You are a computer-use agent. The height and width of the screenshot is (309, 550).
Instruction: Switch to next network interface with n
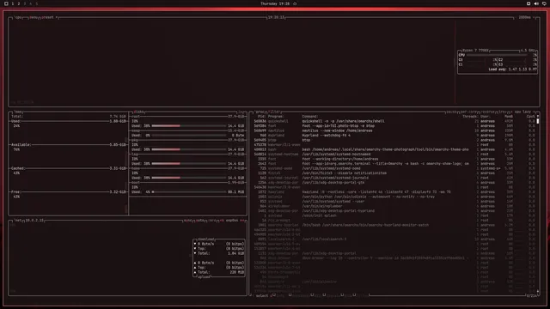[242, 221]
